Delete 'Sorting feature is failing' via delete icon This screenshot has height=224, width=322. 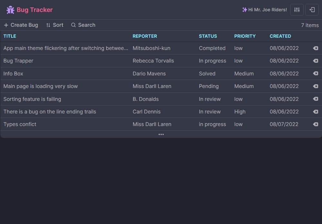tap(315, 99)
